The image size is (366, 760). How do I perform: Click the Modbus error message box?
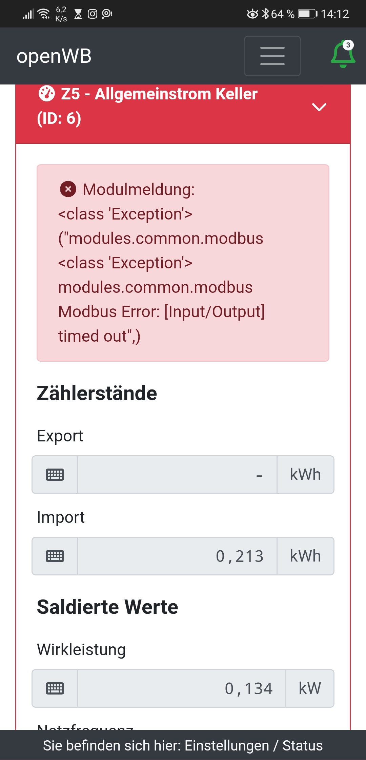(183, 263)
